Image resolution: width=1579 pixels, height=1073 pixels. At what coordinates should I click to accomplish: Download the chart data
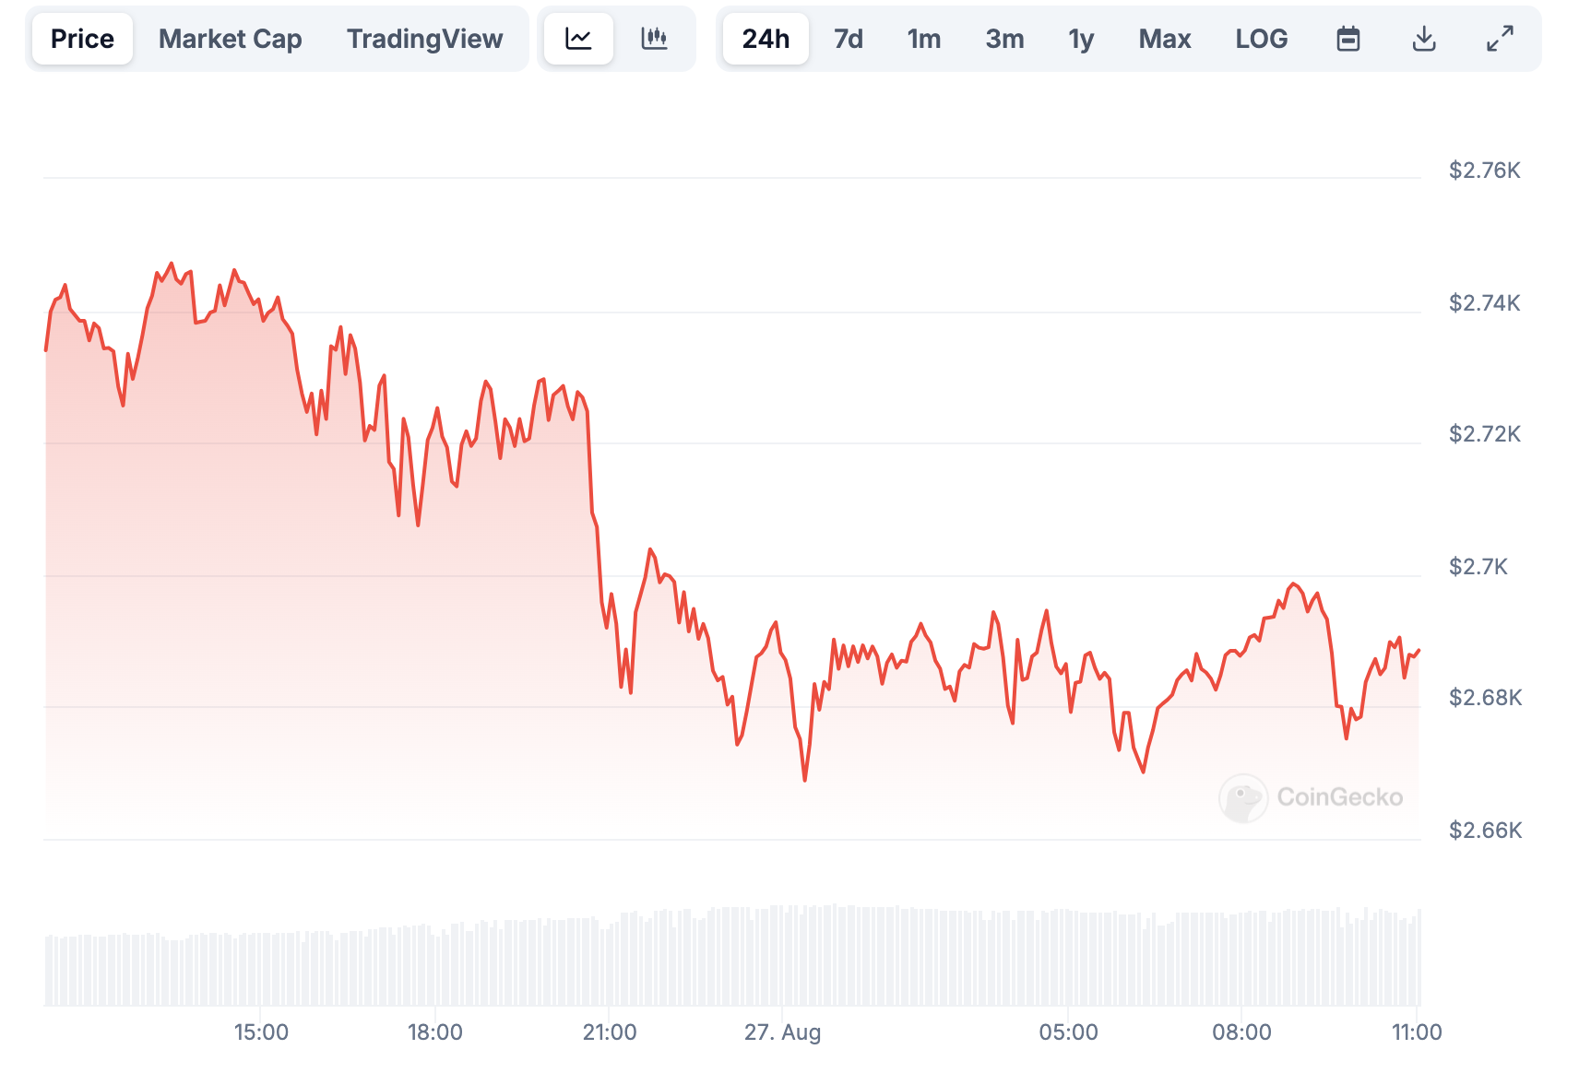(x=1424, y=39)
